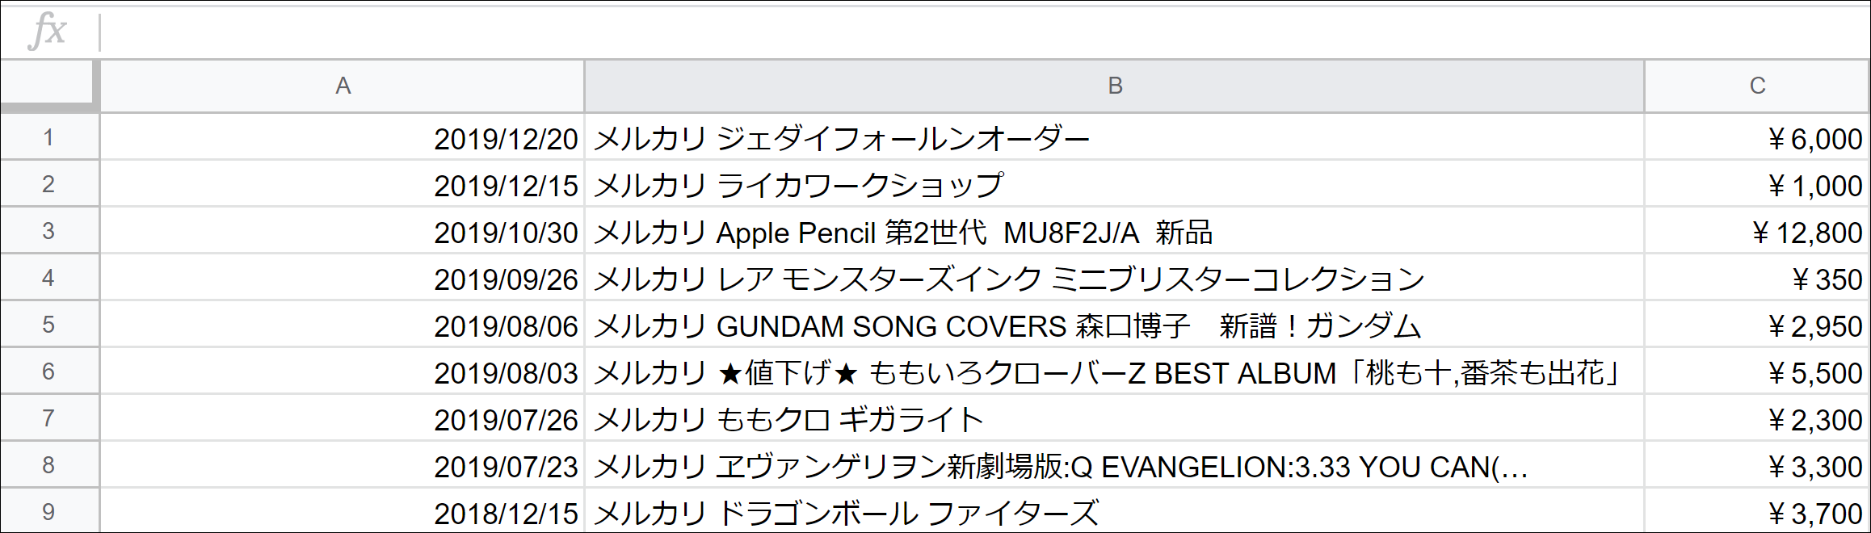Viewport: 1871px width, 533px height.
Task: Select cell メルカリ ライカワークショップ
Action: point(1115,184)
